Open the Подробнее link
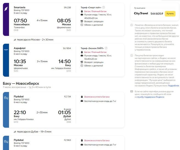 pos(173,86)
